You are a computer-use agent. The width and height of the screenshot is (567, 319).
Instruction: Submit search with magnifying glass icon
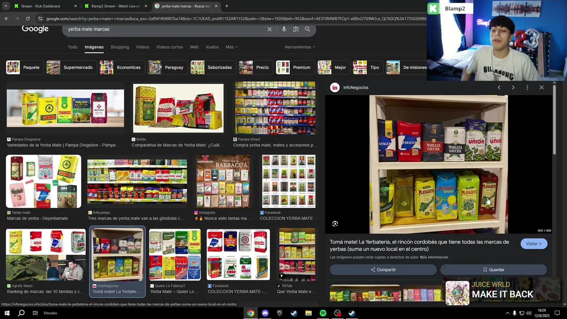(307, 29)
